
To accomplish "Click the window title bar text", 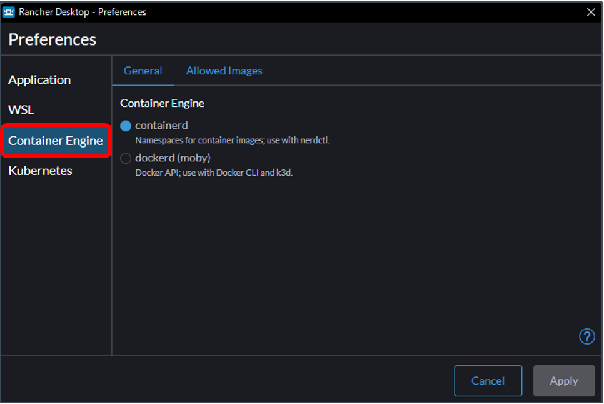I will tap(83, 12).
